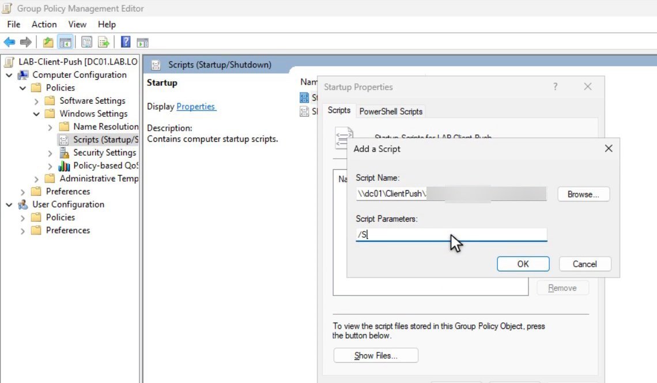The height and width of the screenshot is (383, 657).
Task: Click the Software Settings folder icon
Action: (50, 100)
